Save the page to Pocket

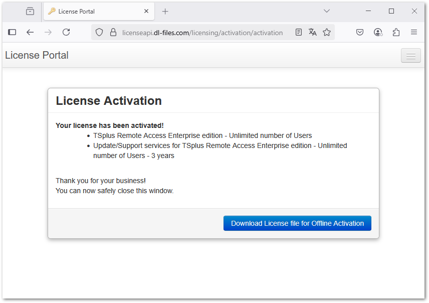[x=360, y=32]
